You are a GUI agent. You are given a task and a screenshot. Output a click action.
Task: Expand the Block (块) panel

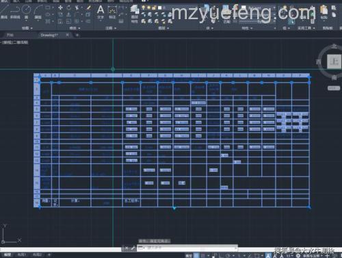209,28
